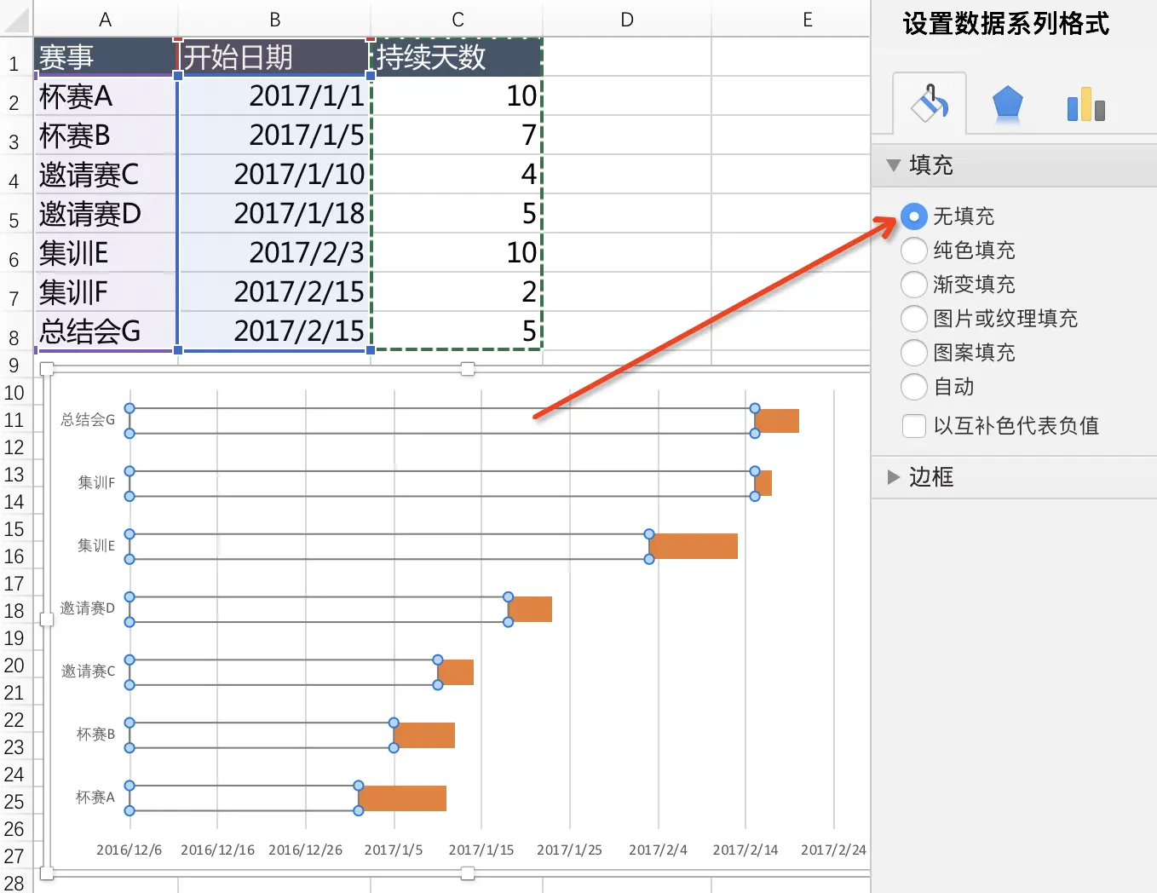This screenshot has height=893, width=1157.
Task: Click the chart's top-center resize handle
Action: tap(468, 369)
